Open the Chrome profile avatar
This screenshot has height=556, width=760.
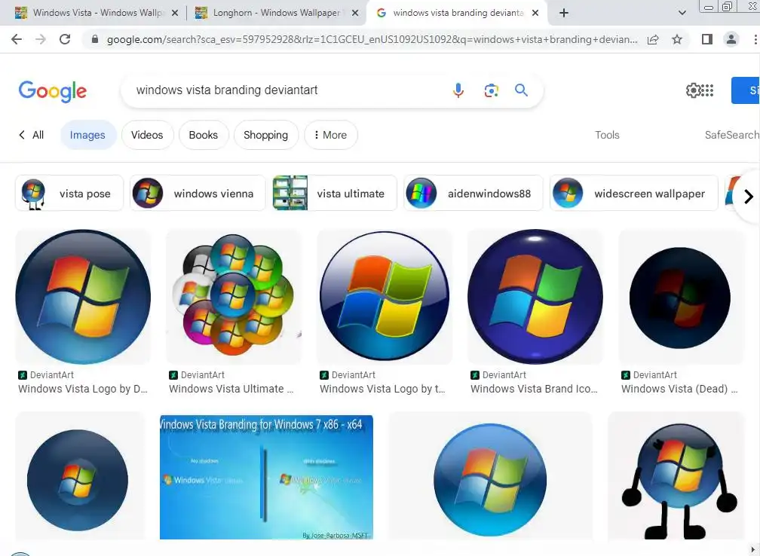click(x=731, y=39)
